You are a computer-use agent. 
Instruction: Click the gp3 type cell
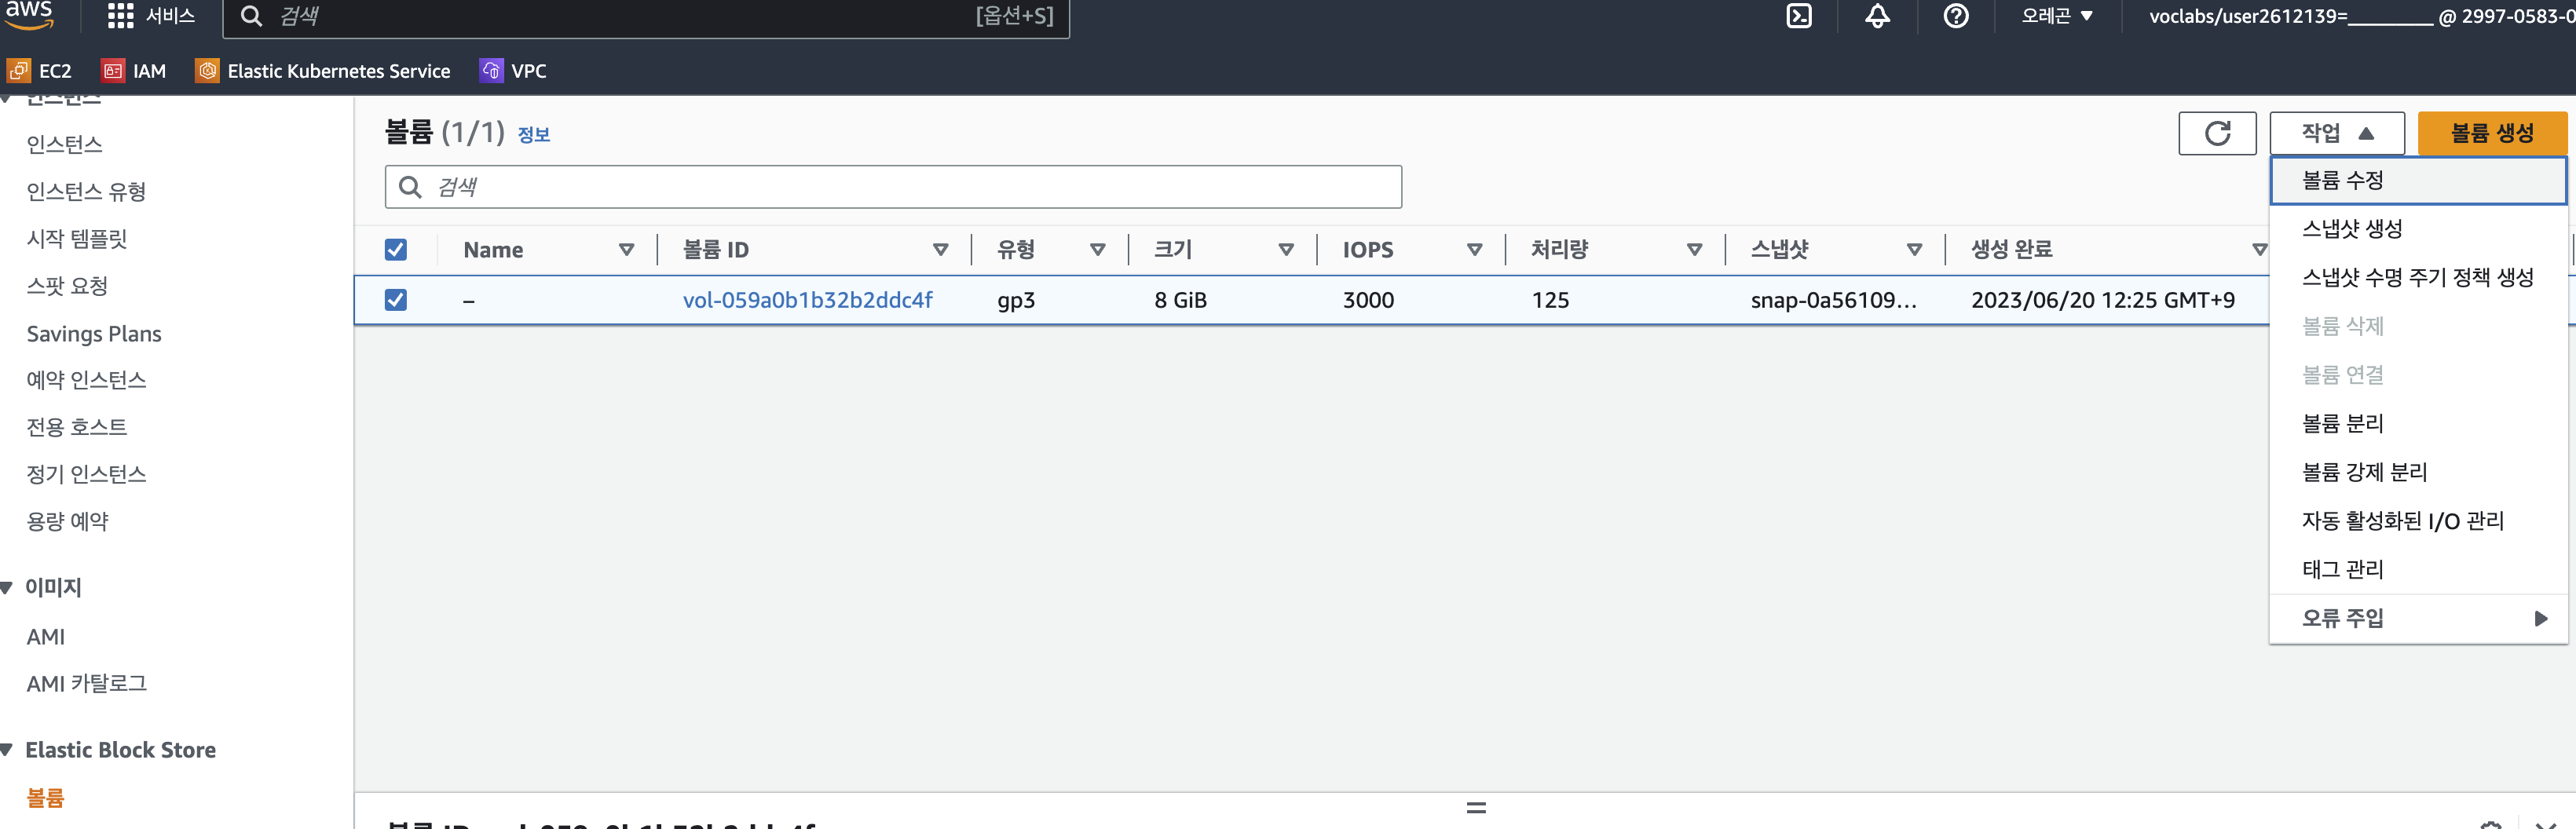[1015, 301]
